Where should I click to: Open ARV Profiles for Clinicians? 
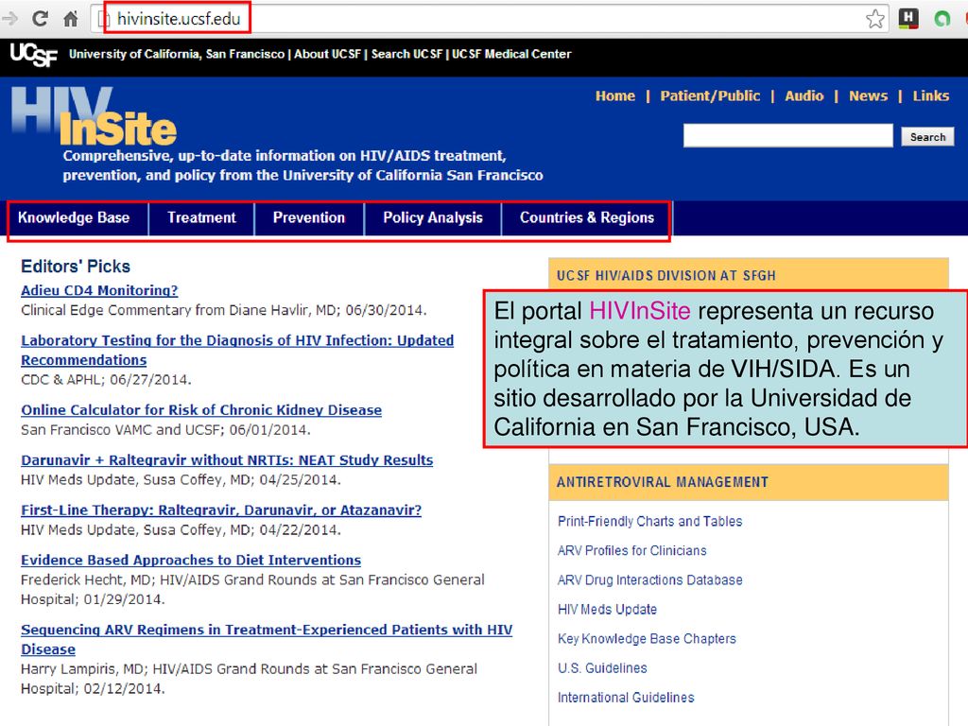pyautogui.click(x=632, y=551)
